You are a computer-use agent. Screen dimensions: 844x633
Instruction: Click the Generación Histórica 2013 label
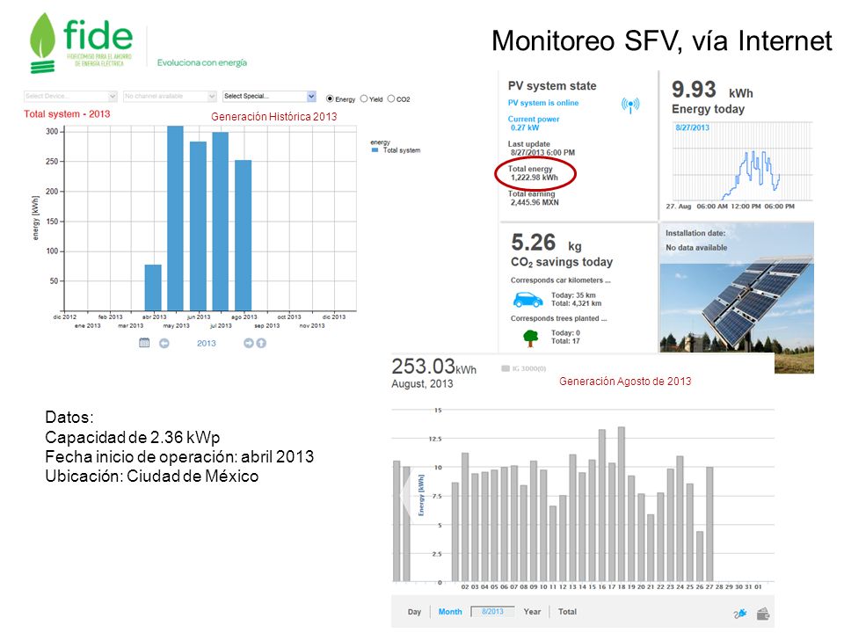pos(273,116)
